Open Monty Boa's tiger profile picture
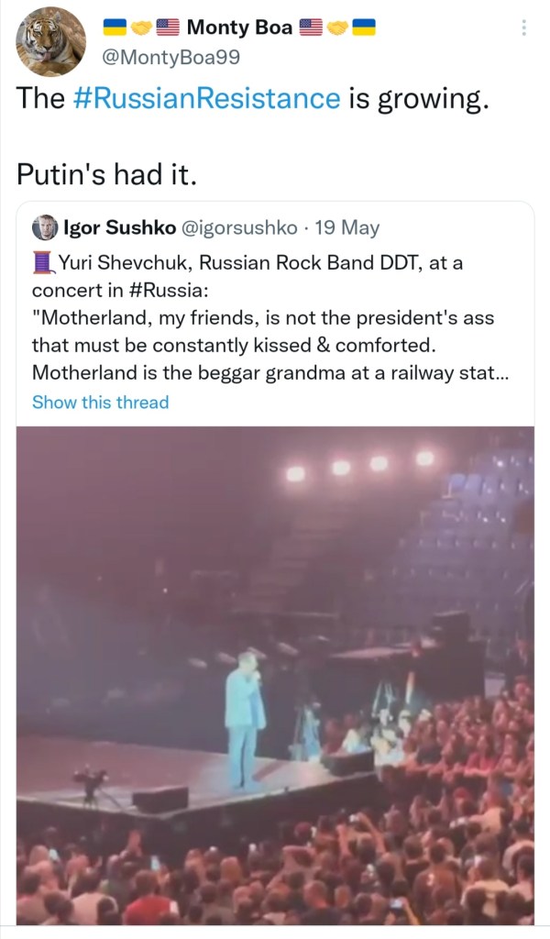Screen dimensions: 550x939 click(51, 42)
